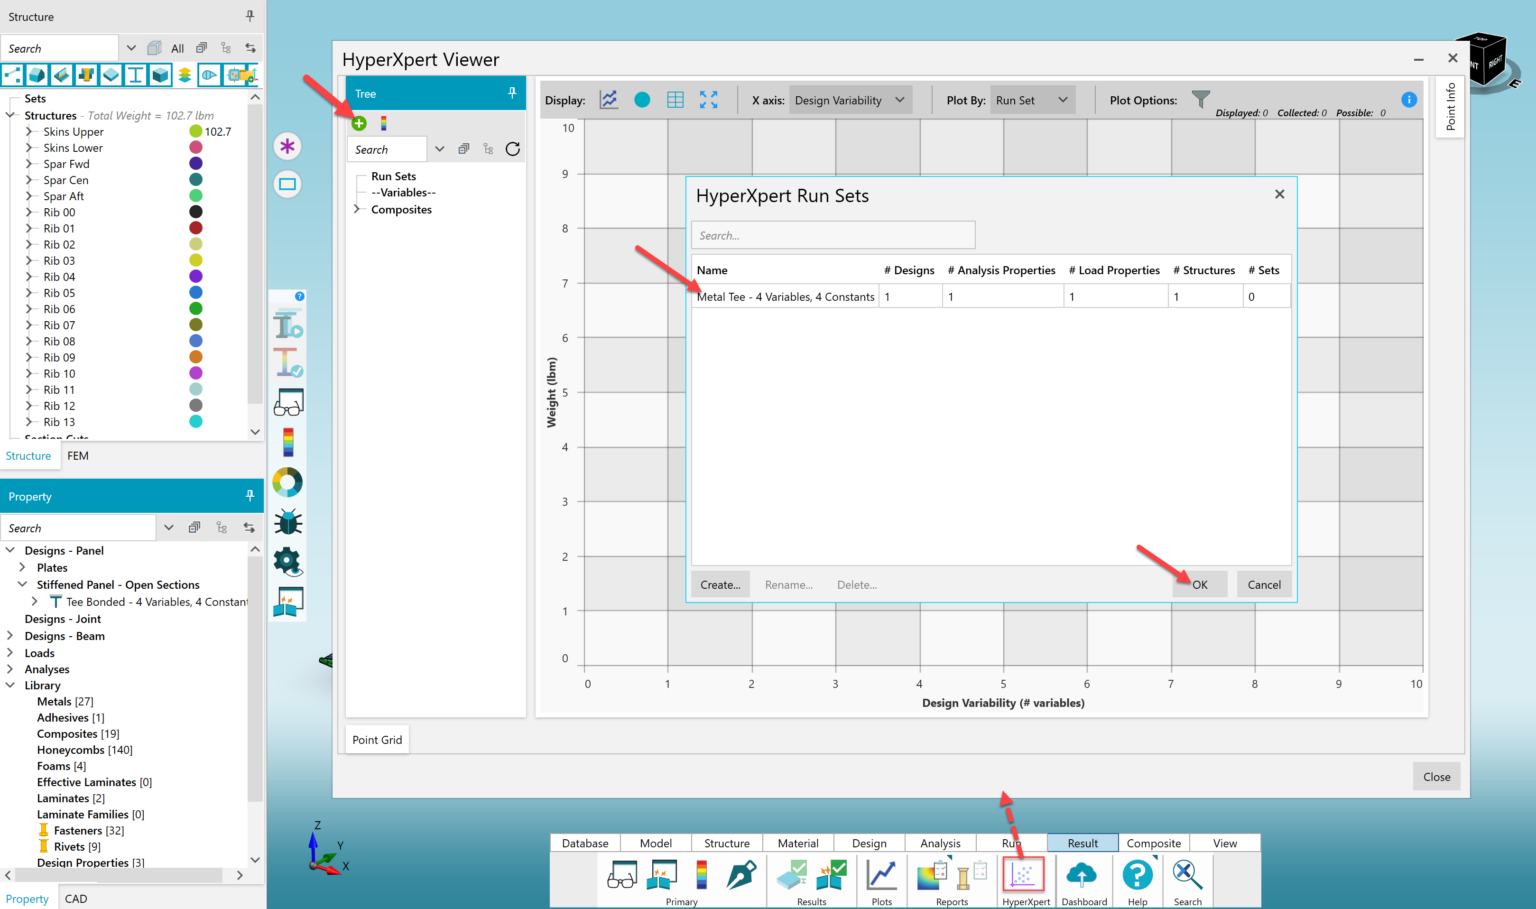
Task: Click the contour plot report icon in Reports
Action: (932, 876)
